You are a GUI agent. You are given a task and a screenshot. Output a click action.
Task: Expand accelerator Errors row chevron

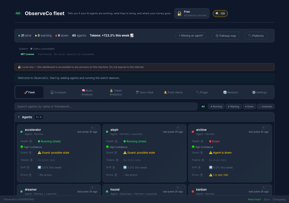[x=96, y=175]
